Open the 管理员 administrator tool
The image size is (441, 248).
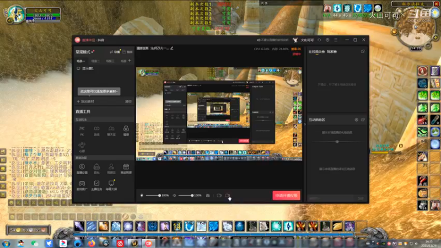[x=111, y=169]
